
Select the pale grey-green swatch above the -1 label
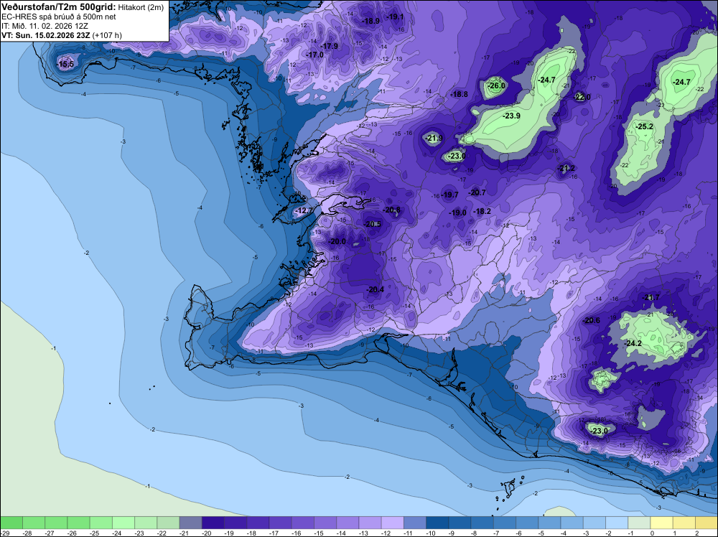(x=639, y=523)
